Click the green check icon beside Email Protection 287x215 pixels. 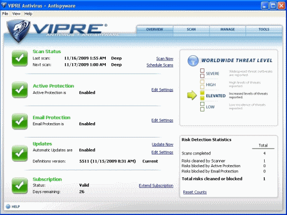coord(20,121)
